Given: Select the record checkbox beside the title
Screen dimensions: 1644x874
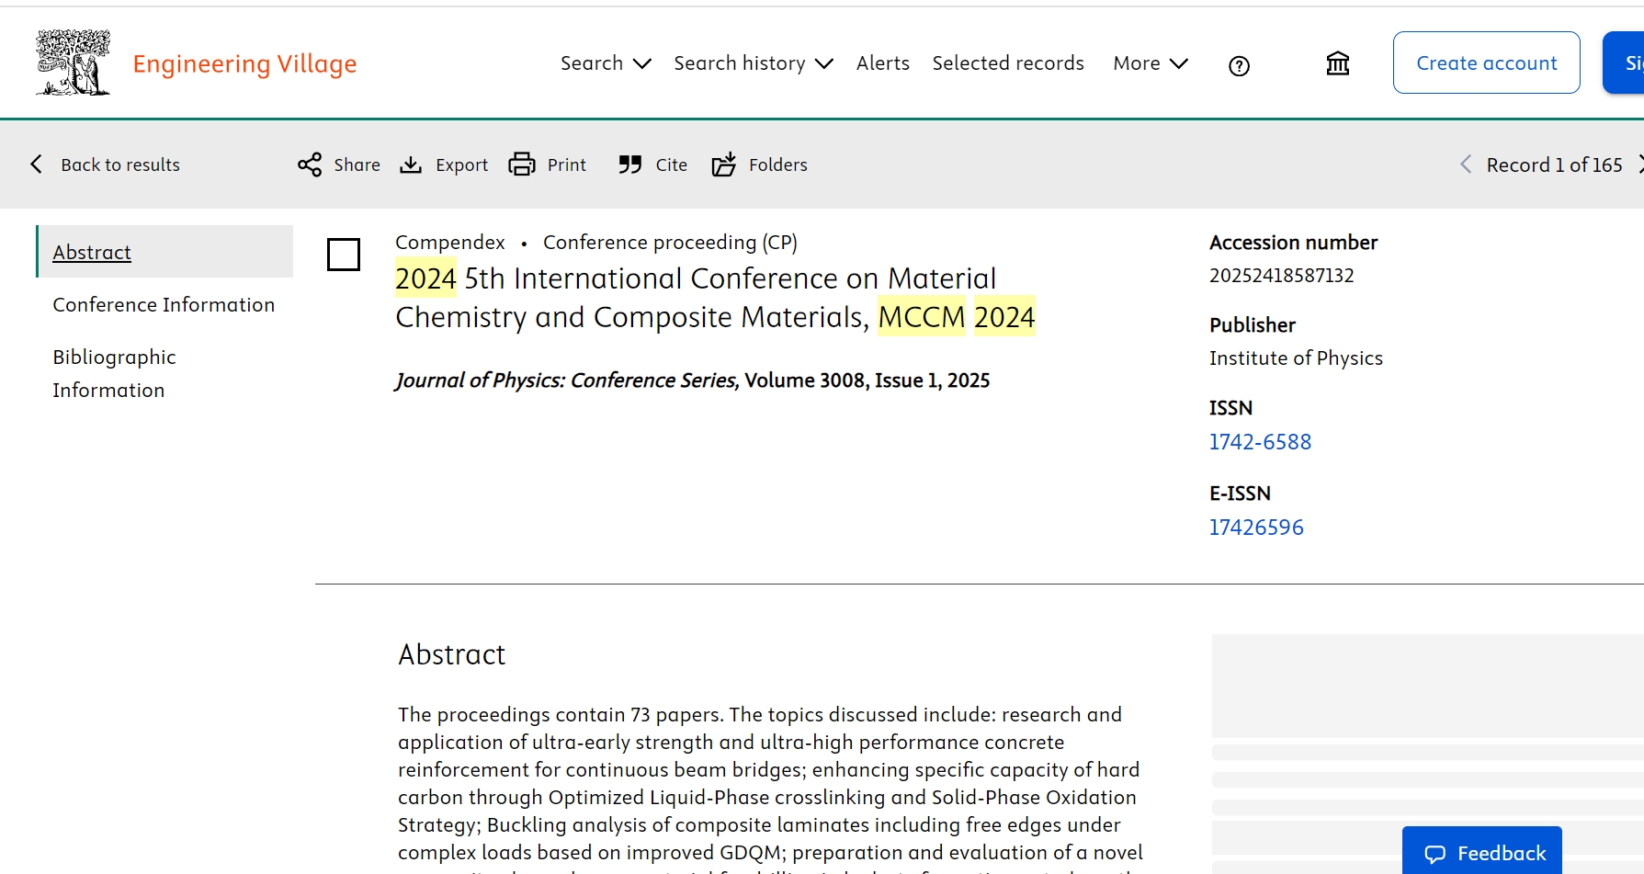Looking at the screenshot, I should [344, 255].
